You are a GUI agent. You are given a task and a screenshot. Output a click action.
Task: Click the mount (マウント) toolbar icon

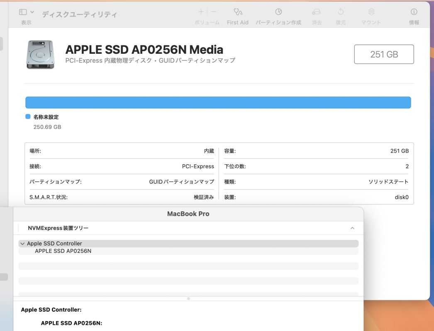[x=371, y=12]
